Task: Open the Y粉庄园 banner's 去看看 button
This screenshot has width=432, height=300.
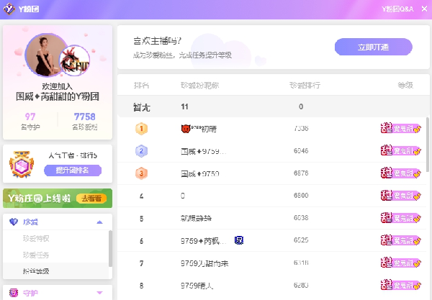Action: coord(91,198)
